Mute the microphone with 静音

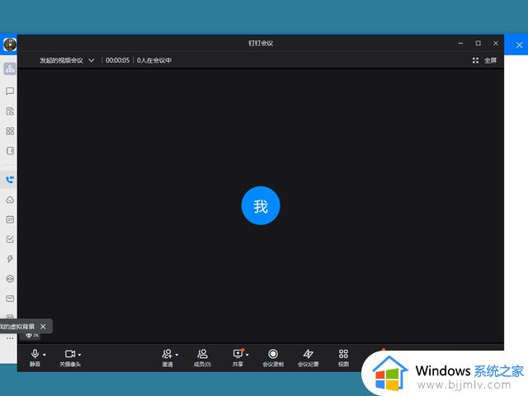pos(35,357)
